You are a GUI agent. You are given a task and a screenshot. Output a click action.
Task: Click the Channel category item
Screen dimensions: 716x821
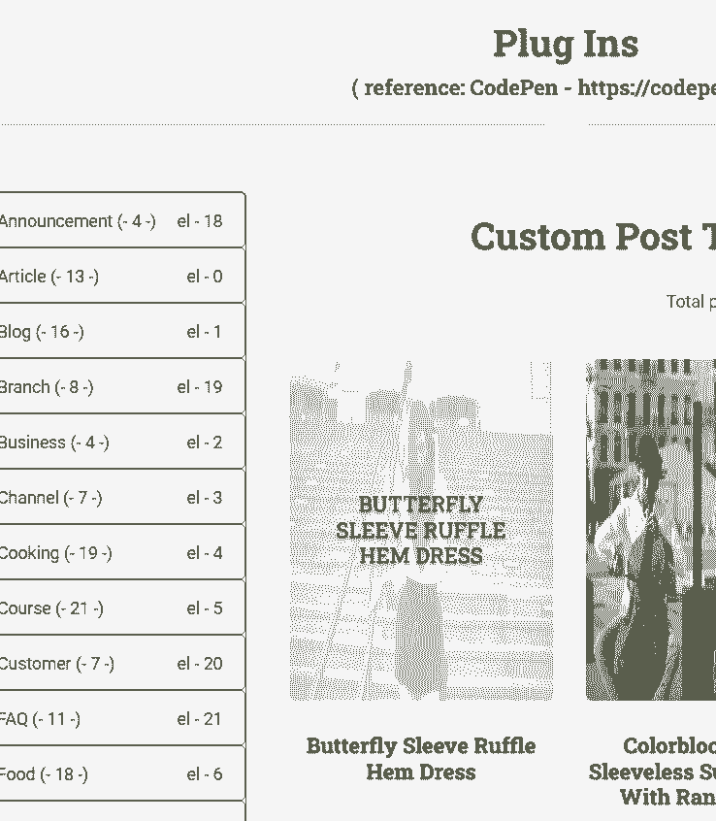(112, 498)
